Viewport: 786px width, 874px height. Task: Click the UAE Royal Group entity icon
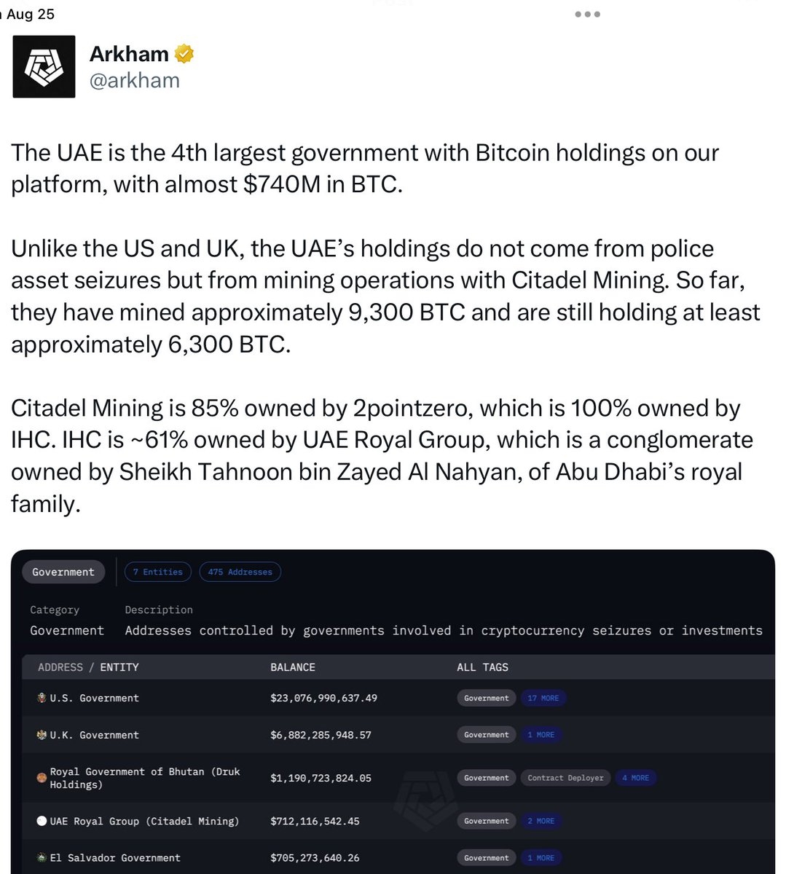42,821
